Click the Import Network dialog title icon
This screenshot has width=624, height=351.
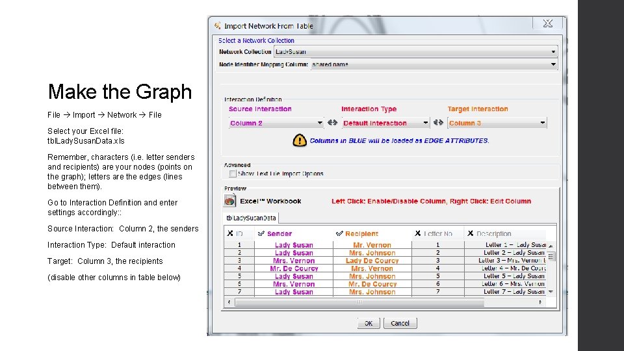pos(217,26)
